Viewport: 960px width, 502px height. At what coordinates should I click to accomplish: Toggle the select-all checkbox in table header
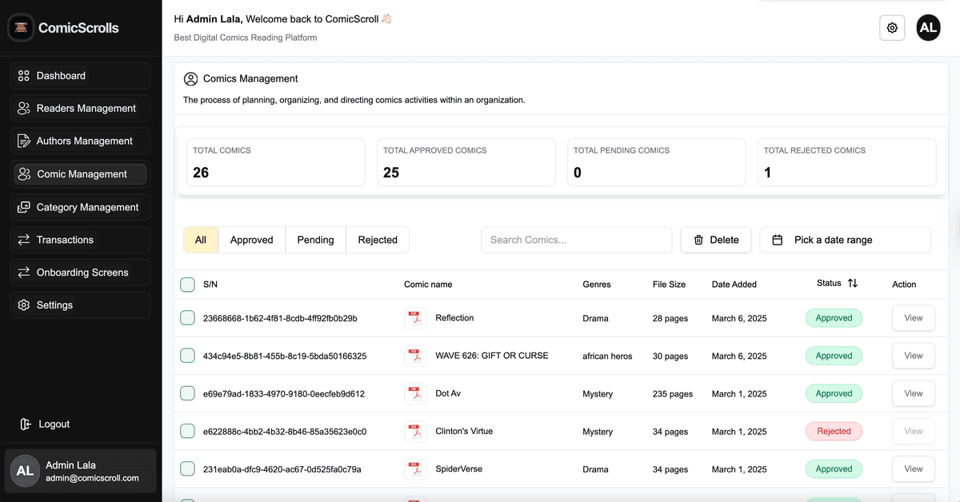(187, 284)
